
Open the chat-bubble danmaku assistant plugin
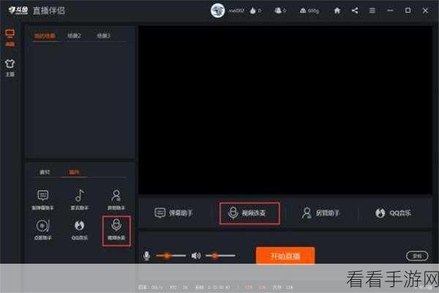pos(42,200)
